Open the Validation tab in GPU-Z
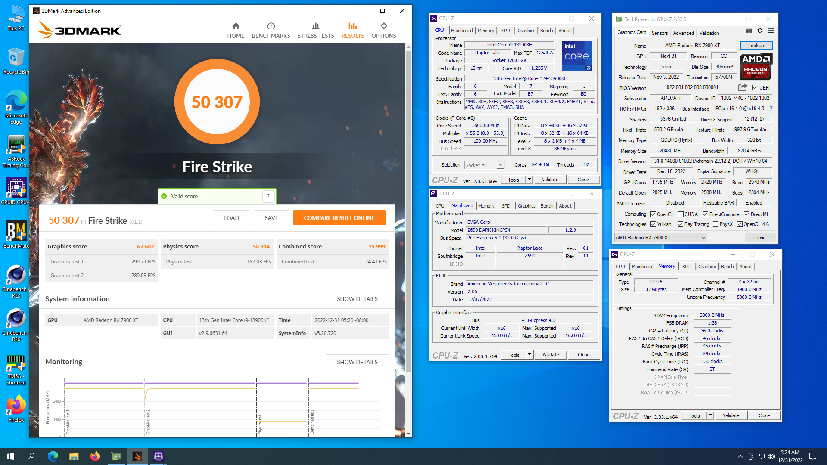This screenshot has width=827, height=465. pos(709,33)
